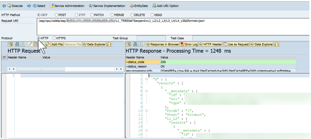The width and height of the screenshot is (311, 139).
Task: Click the padlock icon left of Add File
Action: pos(48,44)
